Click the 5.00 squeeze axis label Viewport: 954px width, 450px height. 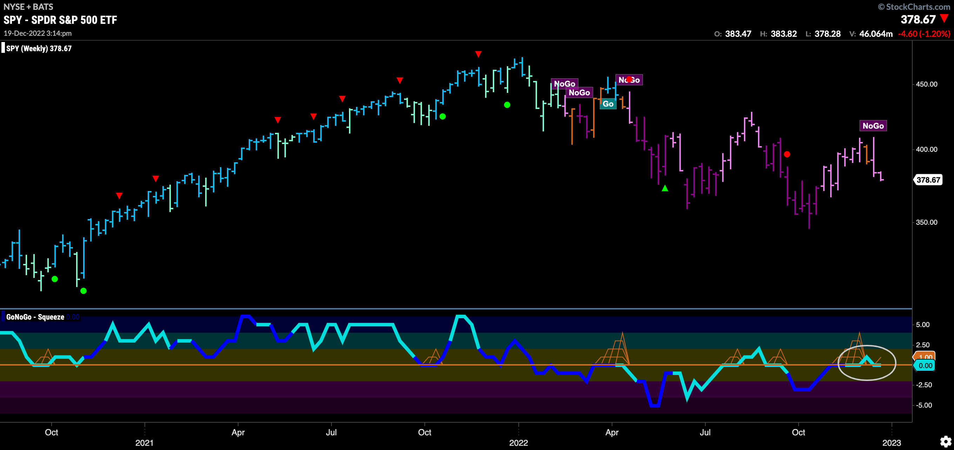coord(922,325)
